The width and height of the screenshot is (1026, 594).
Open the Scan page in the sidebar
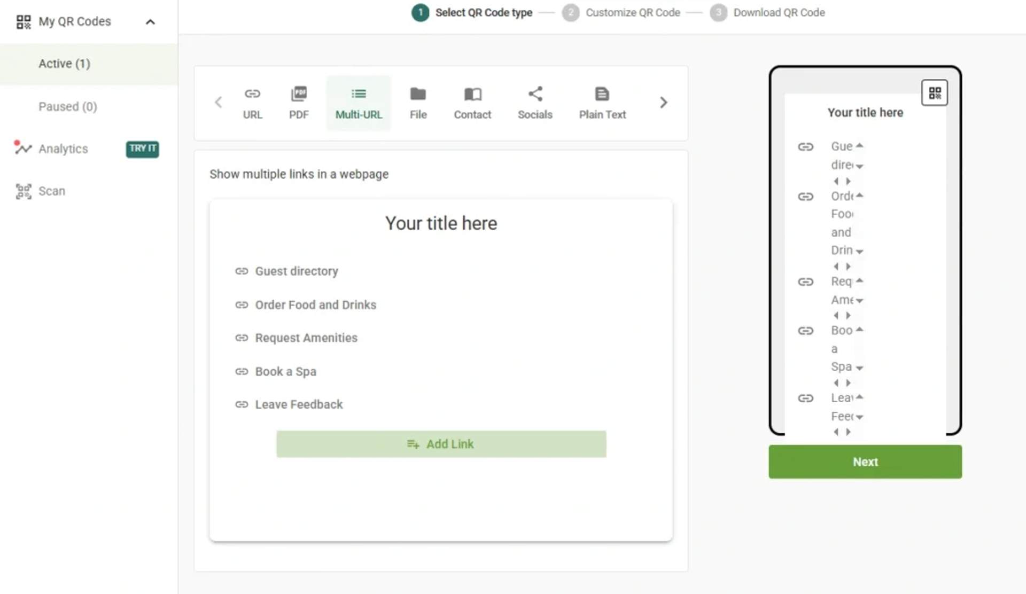pyautogui.click(x=52, y=191)
